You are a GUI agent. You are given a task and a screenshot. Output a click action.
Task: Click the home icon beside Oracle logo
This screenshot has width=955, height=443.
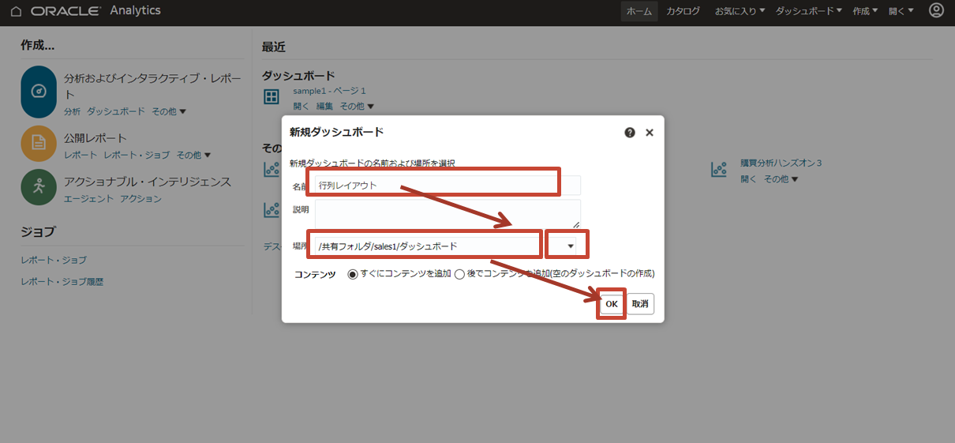pyautogui.click(x=16, y=12)
